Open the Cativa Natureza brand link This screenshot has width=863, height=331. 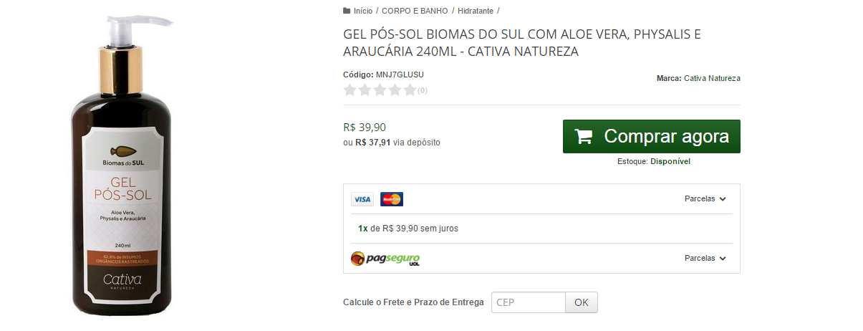pos(712,78)
